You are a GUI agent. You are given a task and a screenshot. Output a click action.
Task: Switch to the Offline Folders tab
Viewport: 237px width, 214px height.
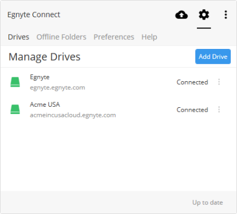(x=61, y=37)
